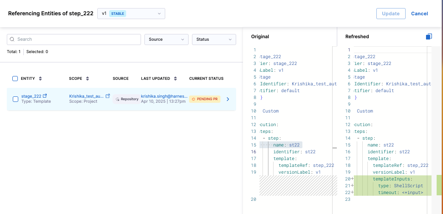The image size is (443, 214).
Task: Select the Refreshed diff pane header
Action: (x=357, y=37)
